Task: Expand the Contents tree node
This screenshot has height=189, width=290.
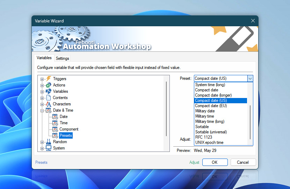Action: 42,98
